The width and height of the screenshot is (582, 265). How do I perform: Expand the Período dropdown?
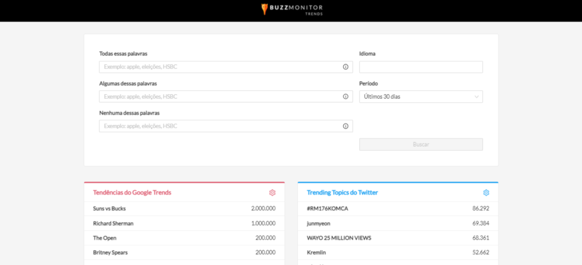[x=421, y=97]
